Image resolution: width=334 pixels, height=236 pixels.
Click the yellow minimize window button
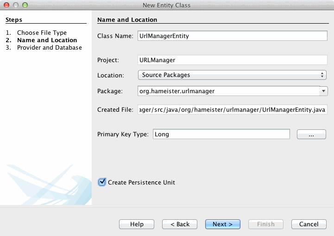16,5
